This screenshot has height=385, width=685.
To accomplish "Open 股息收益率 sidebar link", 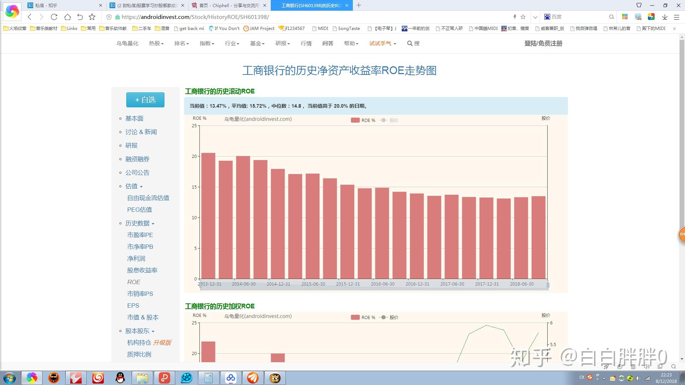I will [142, 270].
